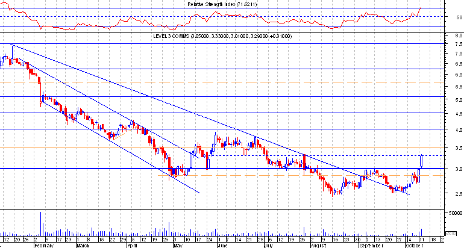Click the 6.0 price axis label
Screen dimensions: 464x248
pyautogui.click(x=459, y=75)
